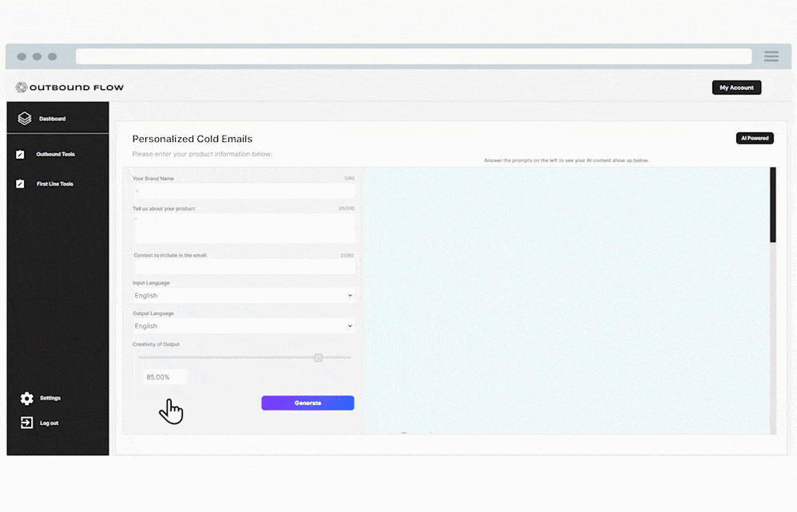Expand the Output Language dropdown
Viewport: 797px width, 512px height.
click(244, 326)
